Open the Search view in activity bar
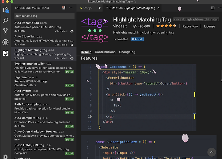Image resolution: width=222 pixels, height=159 pixels. pos(5,20)
